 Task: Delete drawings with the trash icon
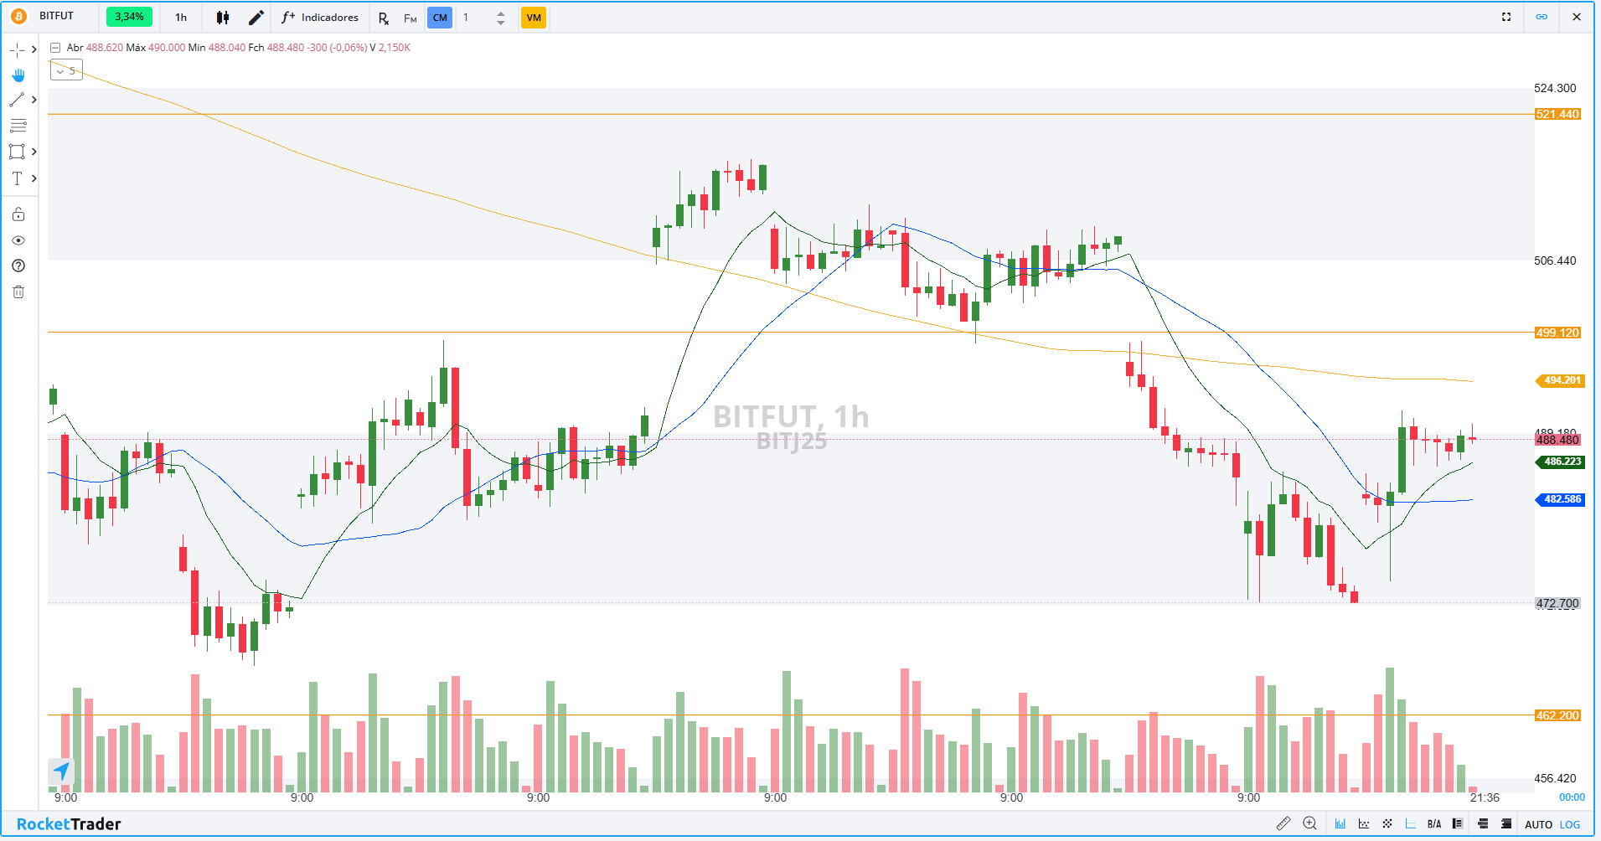click(18, 292)
